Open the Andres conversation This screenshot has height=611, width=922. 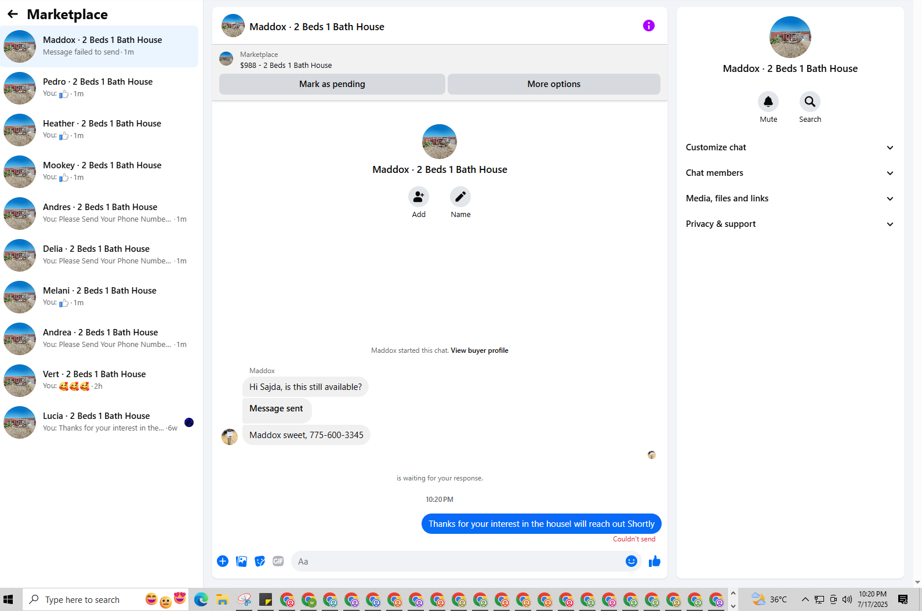[99, 214]
